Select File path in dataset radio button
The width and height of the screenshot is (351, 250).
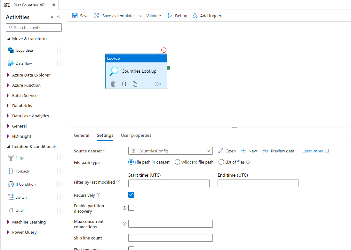131,162
